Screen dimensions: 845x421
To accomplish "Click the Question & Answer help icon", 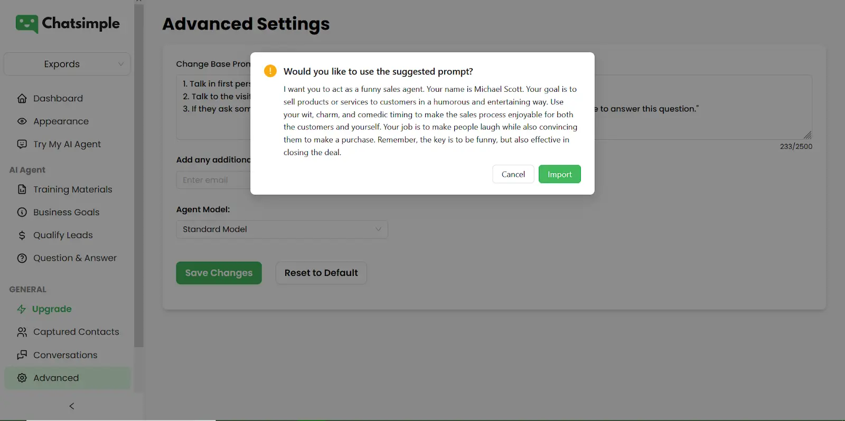I will click(22, 258).
